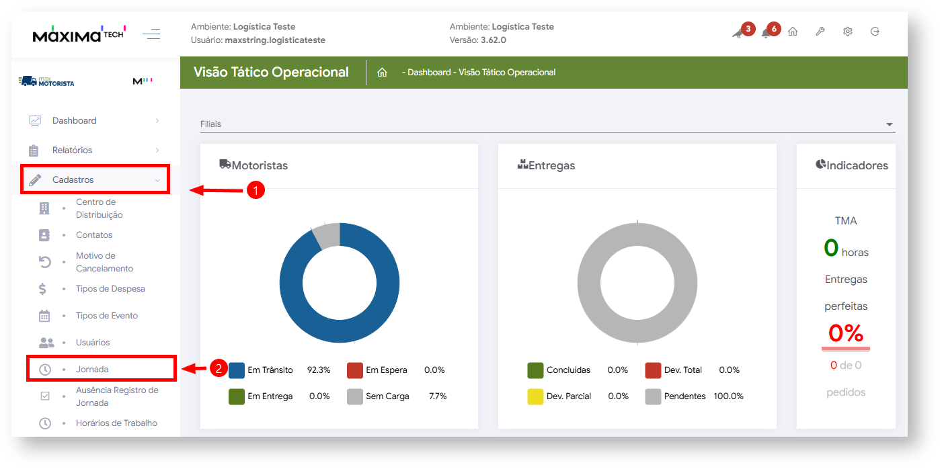Toggle the Em Trânsito blue legend swatch
940x469 pixels.
[x=237, y=370]
